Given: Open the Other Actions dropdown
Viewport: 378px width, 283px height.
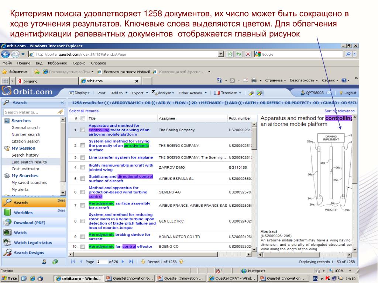Looking at the screenshot, I should (193, 93).
